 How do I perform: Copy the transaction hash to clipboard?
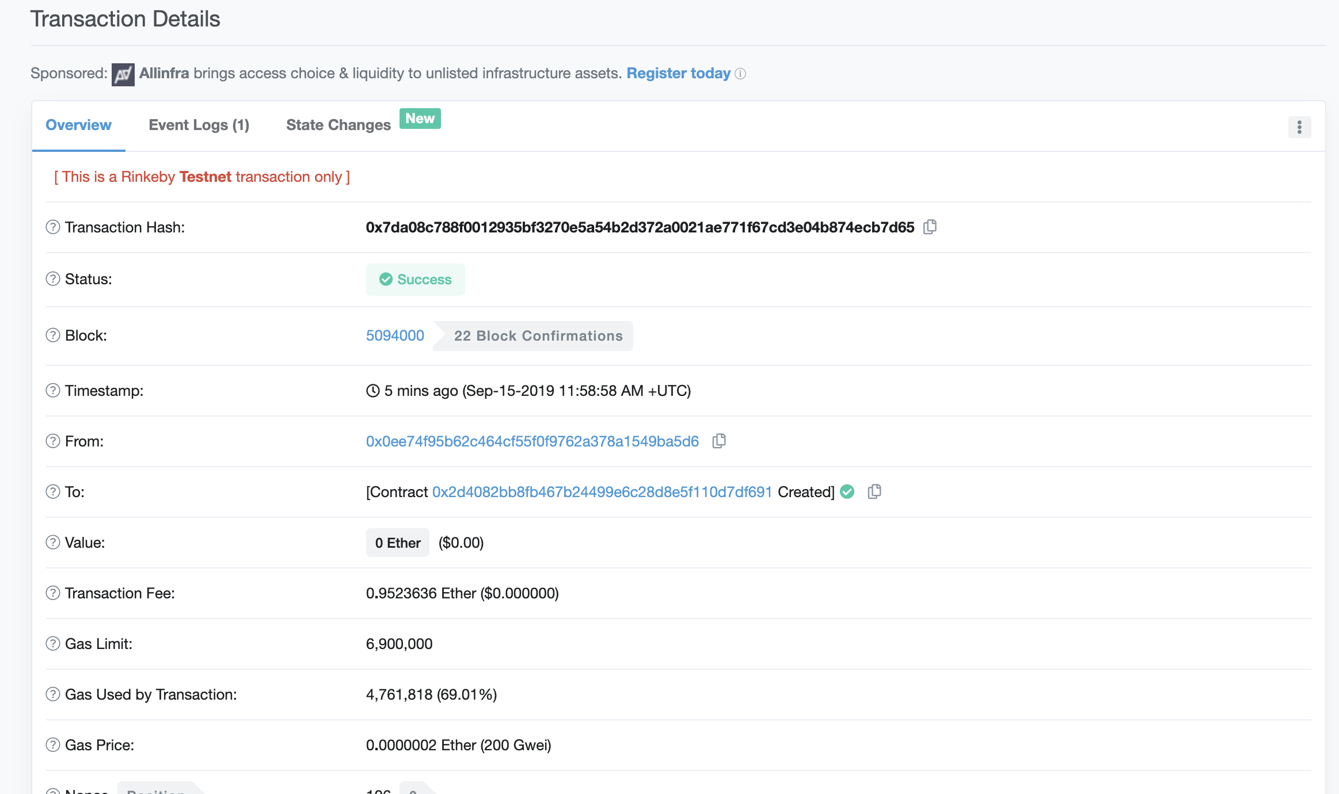(x=930, y=227)
